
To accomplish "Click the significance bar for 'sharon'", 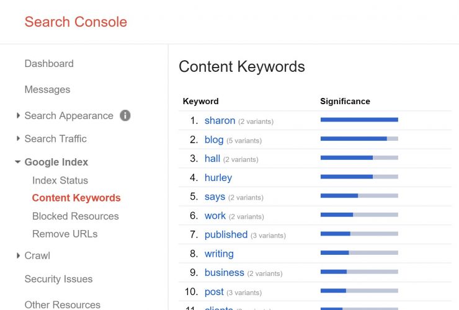I will pos(359,120).
